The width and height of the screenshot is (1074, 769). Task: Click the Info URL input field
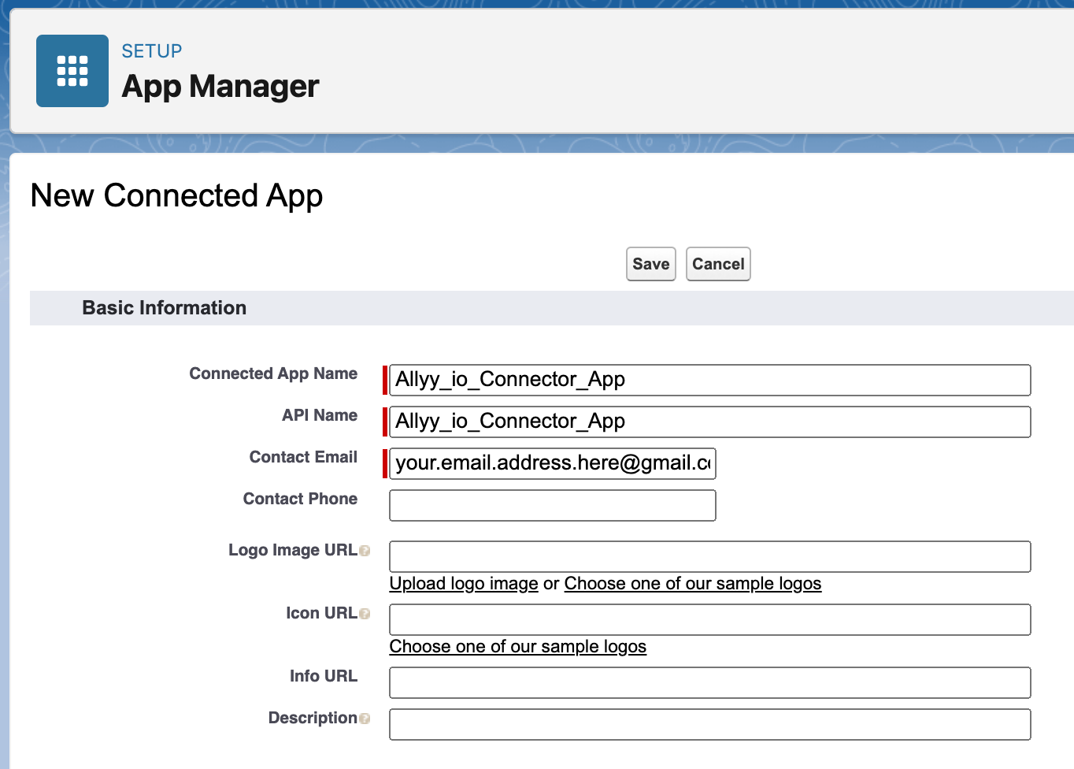click(x=709, y=682)
